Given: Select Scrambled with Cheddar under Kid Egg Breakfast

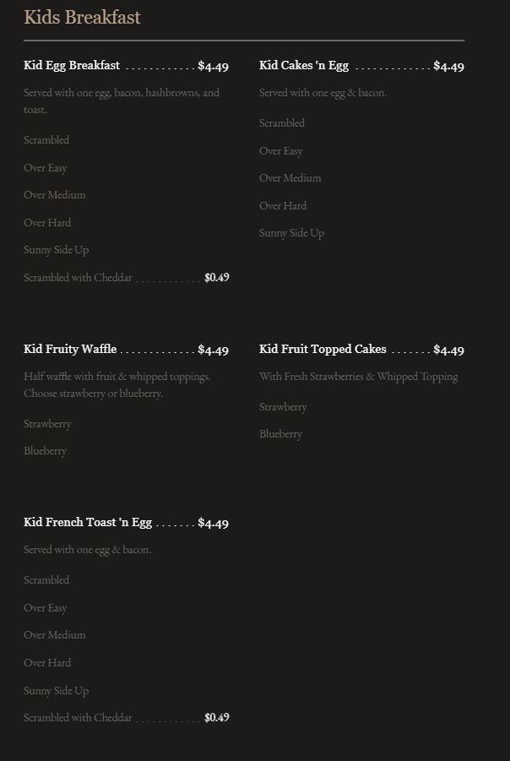Looking at the screenshot, I should coord(78,278).
